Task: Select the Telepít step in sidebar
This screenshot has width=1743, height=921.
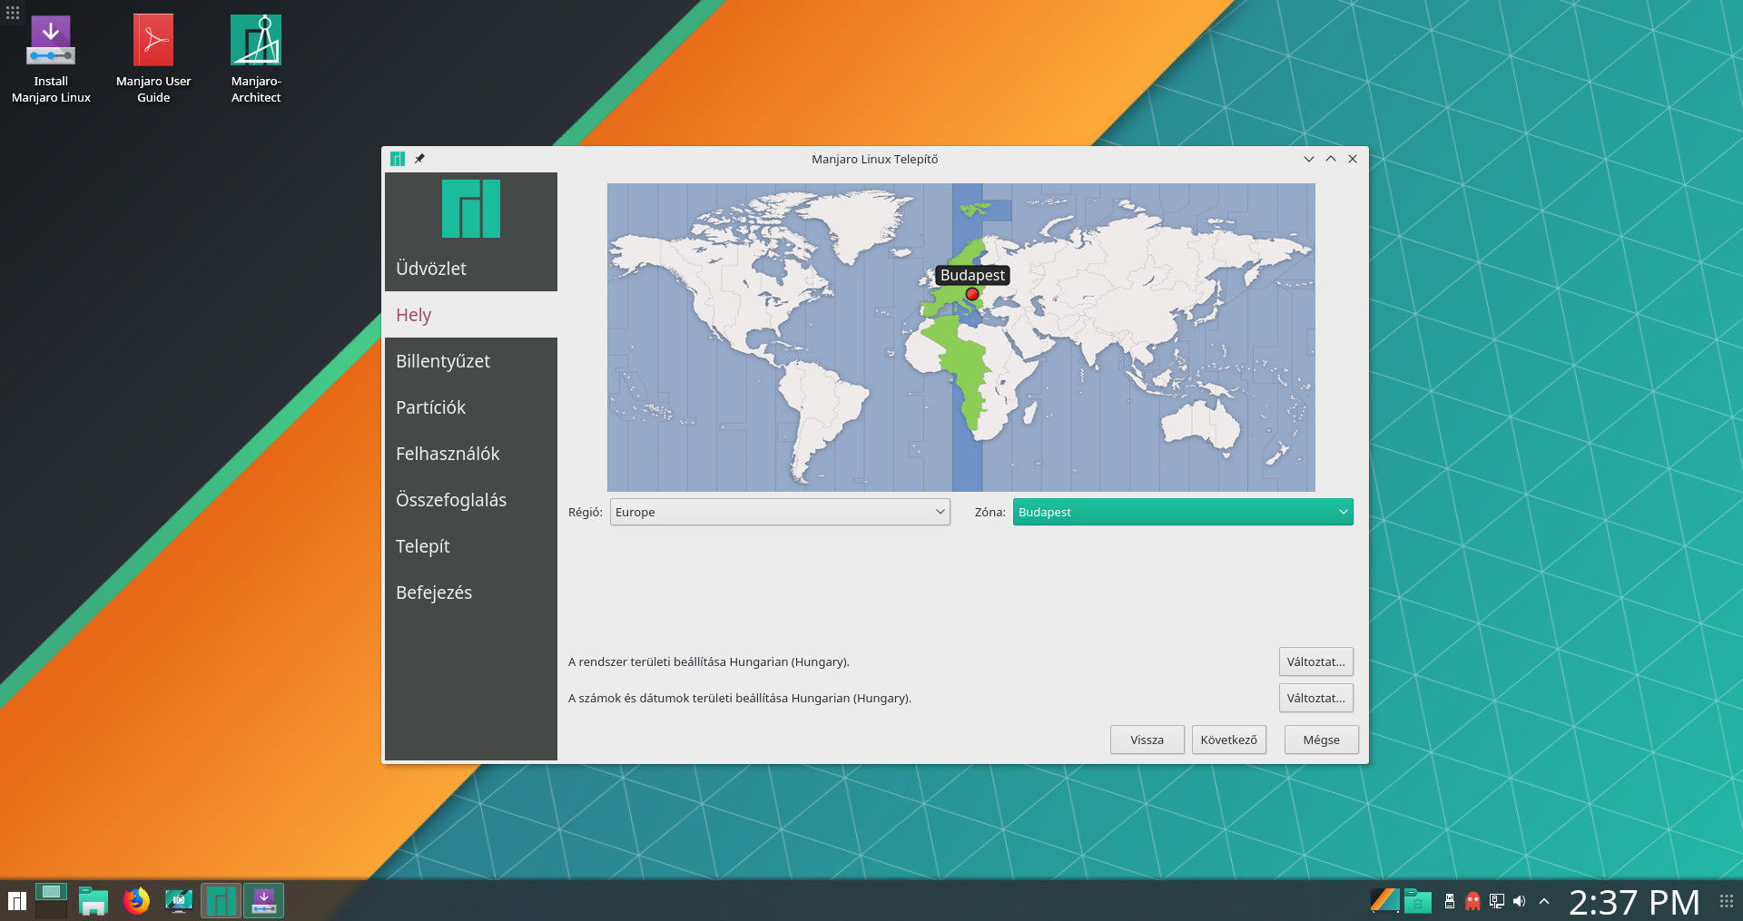Action: click(x=471, y=546)
